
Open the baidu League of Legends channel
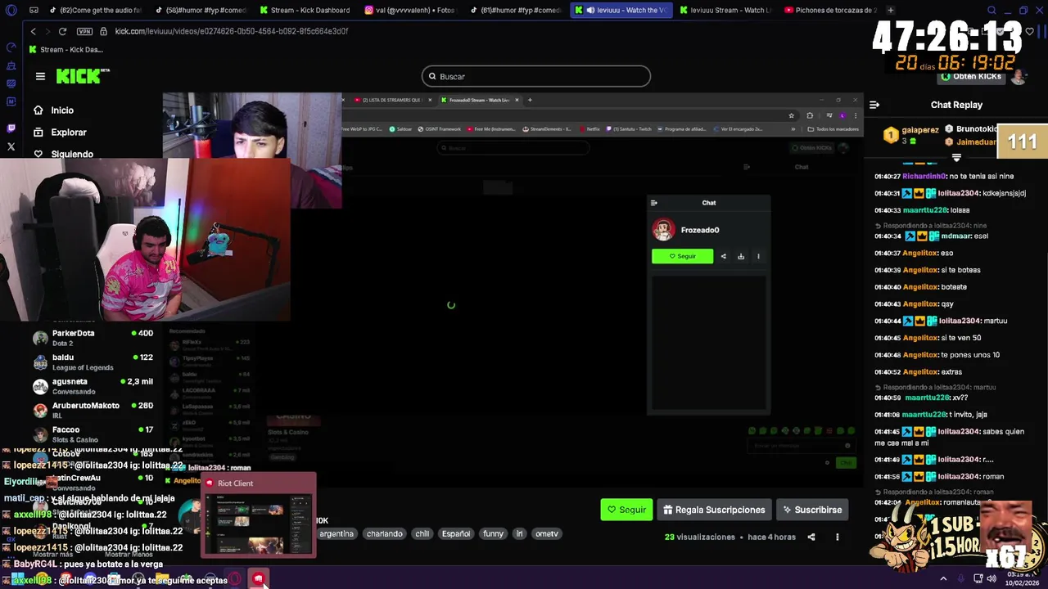93,362
